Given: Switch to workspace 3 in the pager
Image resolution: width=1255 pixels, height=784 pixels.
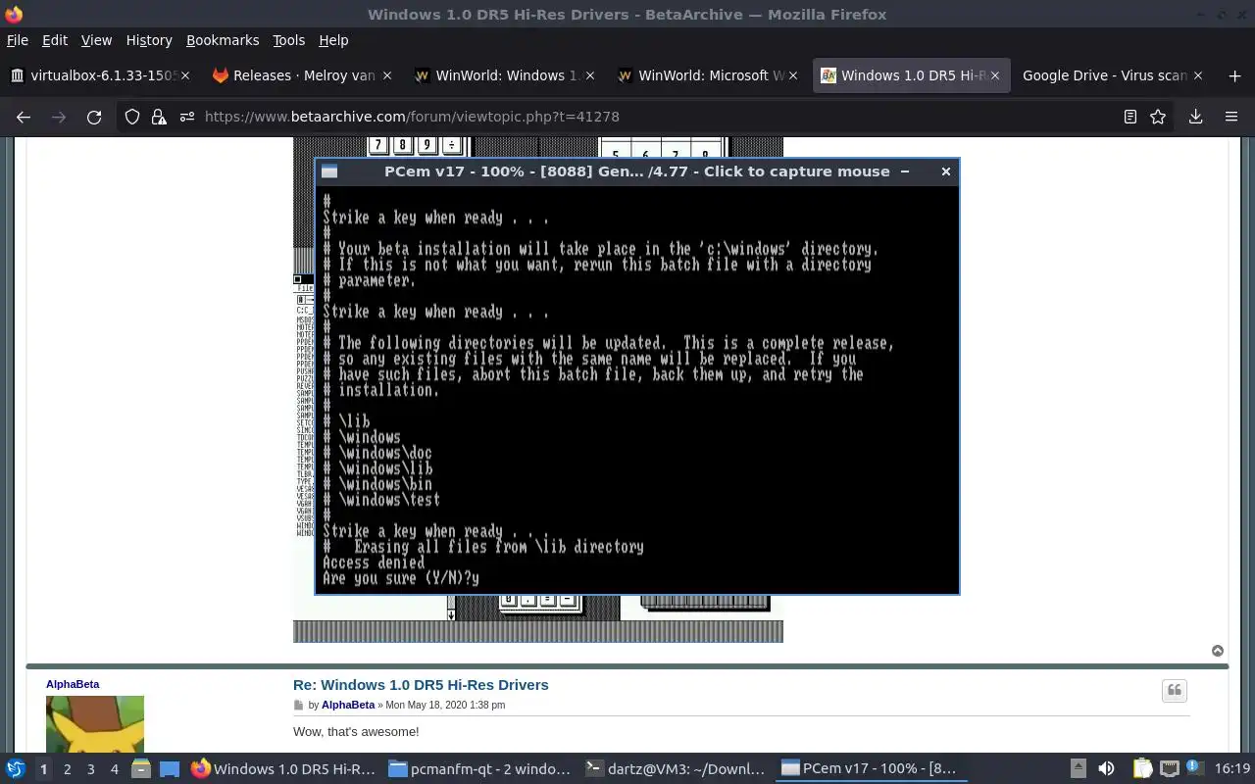Looking at the screenshot, I should click(x=91, y=769).
